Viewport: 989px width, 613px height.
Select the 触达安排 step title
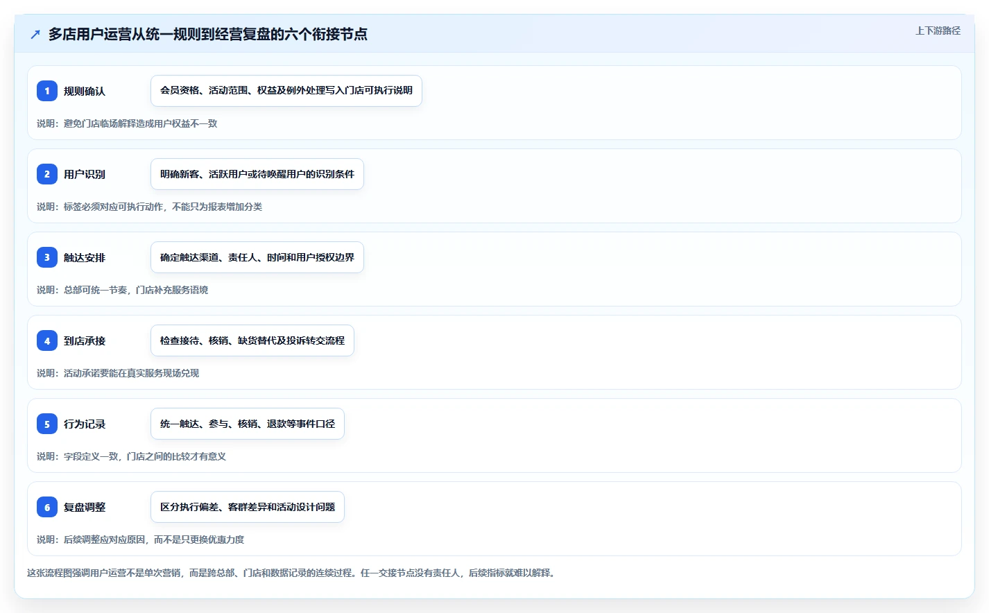(x=85, y=257)
